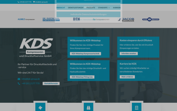
Task: Click the envelope icon in top bar
Action: (x=34, y=2)
